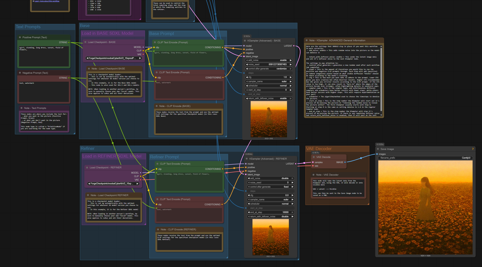Image resolution: width=482 pixels, height=267 pixels.
Task: Collapse the KSampler (Advanced) - REFINER node dot
Action: [x=247, y=159]
